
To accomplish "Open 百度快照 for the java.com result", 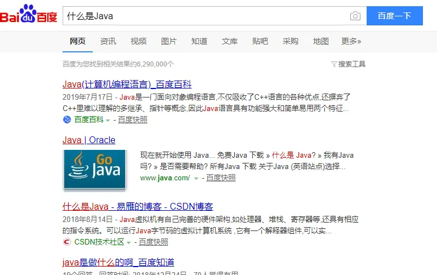I will tap(221, 178).
